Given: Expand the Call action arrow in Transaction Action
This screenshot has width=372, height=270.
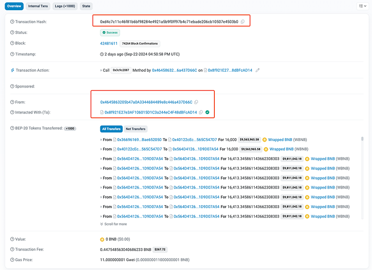Looking at the screenshot, I should 102,70.
